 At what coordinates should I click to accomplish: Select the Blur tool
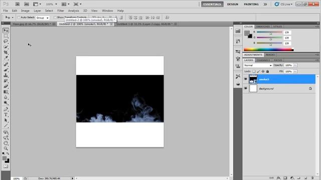click(x=6, y=97)
